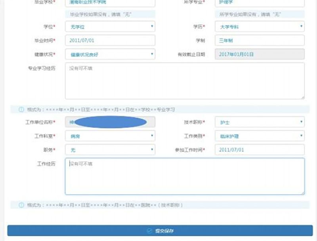This screenshot has width=317, height=241.
Task: Expand the 学历 dropdown showing 大学专科
Action: pos(260,27)
